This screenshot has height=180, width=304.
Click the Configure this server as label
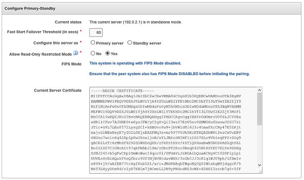tap(57, 43)
